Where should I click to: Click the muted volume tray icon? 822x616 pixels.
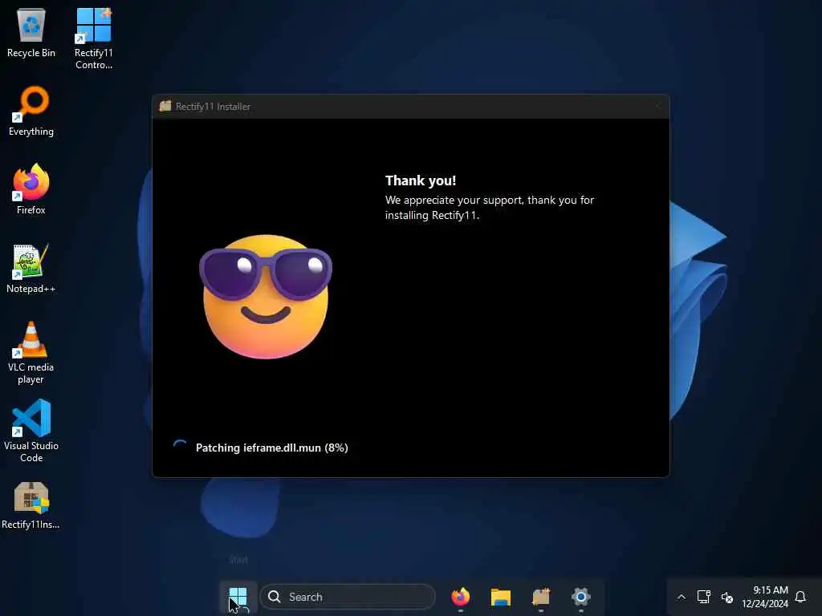tap(726, 597)
